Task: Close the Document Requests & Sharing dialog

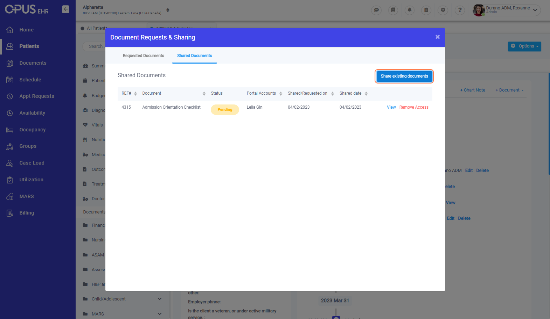Action: point(437,37)
